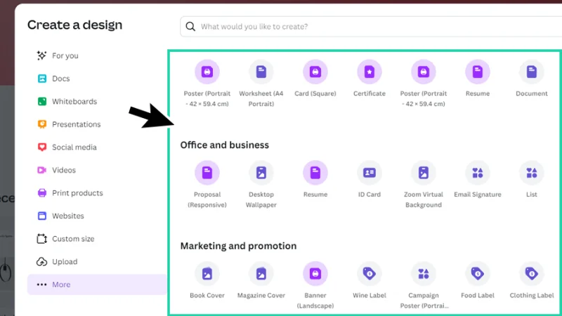Click the Email Signature icon
Screen dimensions: 562x316
478,173
